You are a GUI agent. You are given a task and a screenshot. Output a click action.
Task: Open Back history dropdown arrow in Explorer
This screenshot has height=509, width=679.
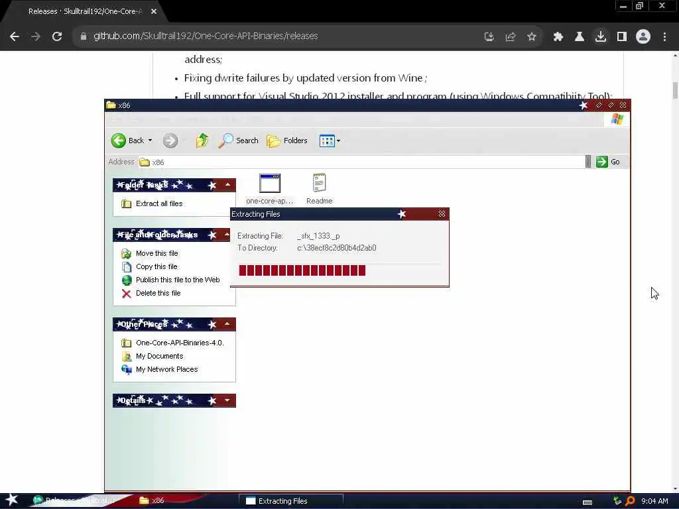(151, 141)
